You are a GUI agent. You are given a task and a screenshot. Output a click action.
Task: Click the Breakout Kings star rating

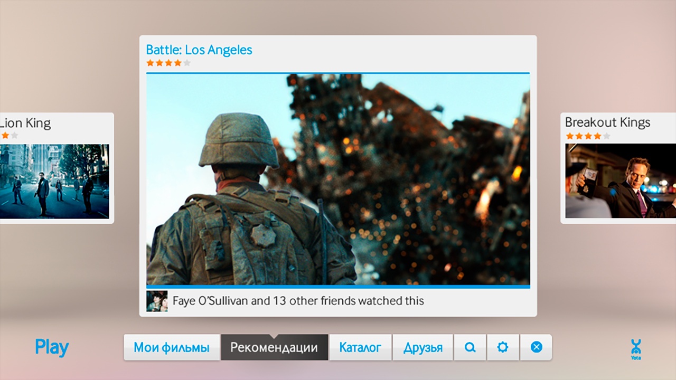[588, 136]
